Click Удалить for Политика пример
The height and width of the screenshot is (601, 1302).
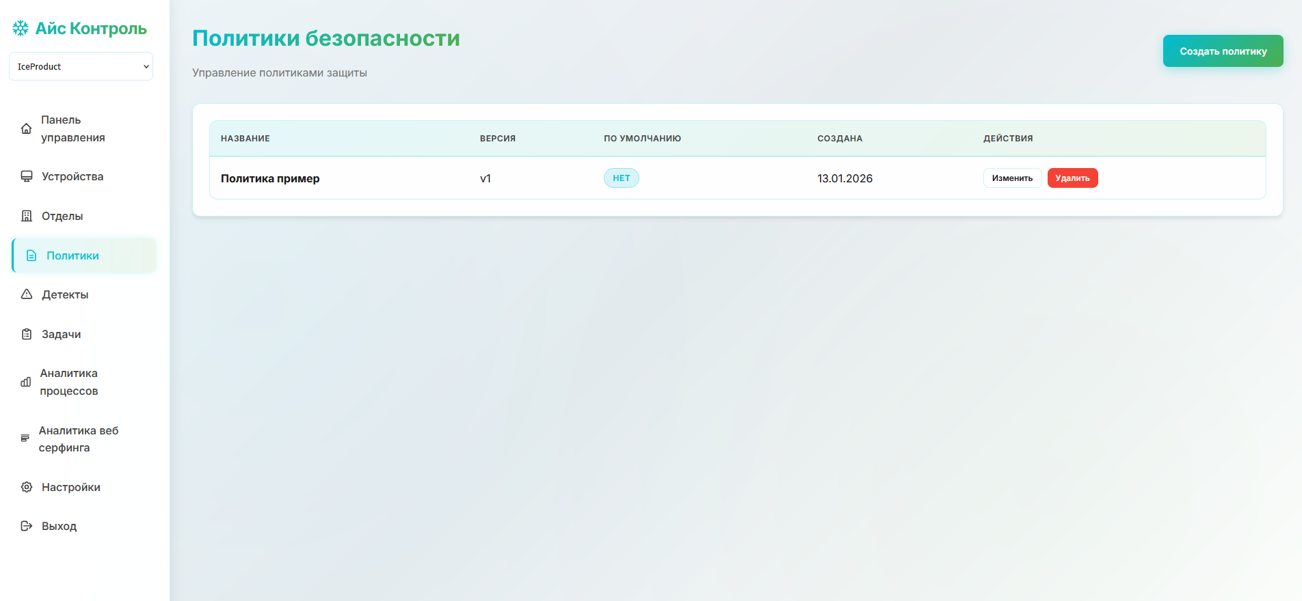point(1072,178)
